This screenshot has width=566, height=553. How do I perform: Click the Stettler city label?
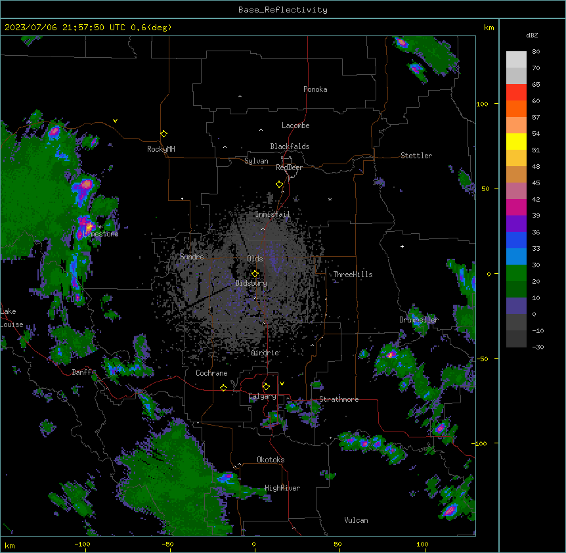416,156
